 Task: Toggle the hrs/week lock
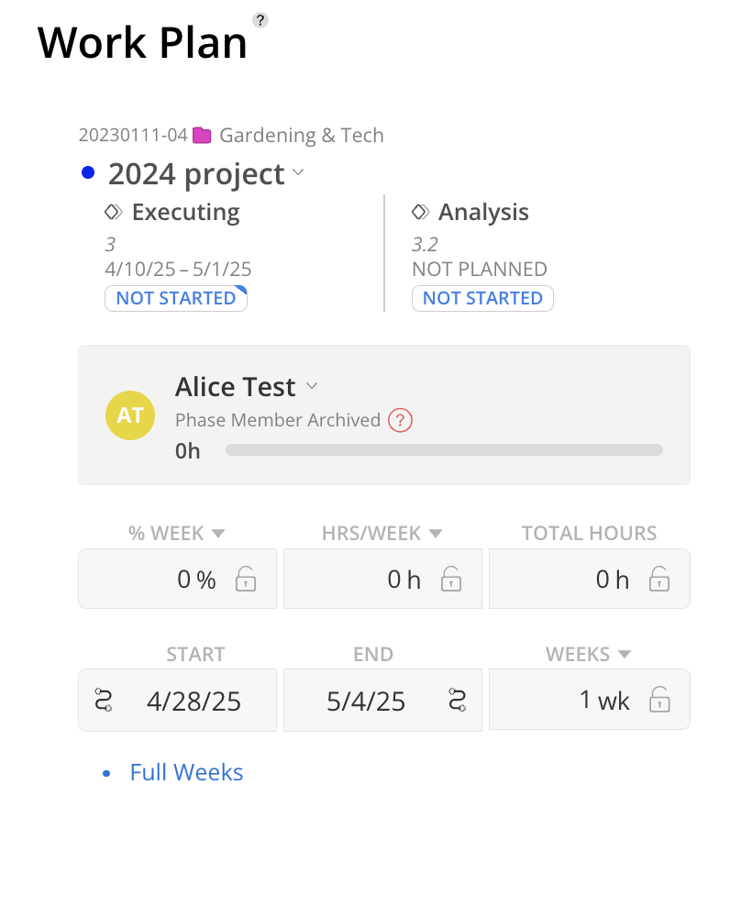(451, 579)
